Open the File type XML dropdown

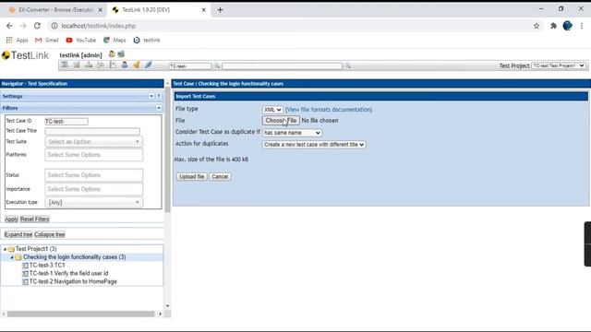(272, 110)
